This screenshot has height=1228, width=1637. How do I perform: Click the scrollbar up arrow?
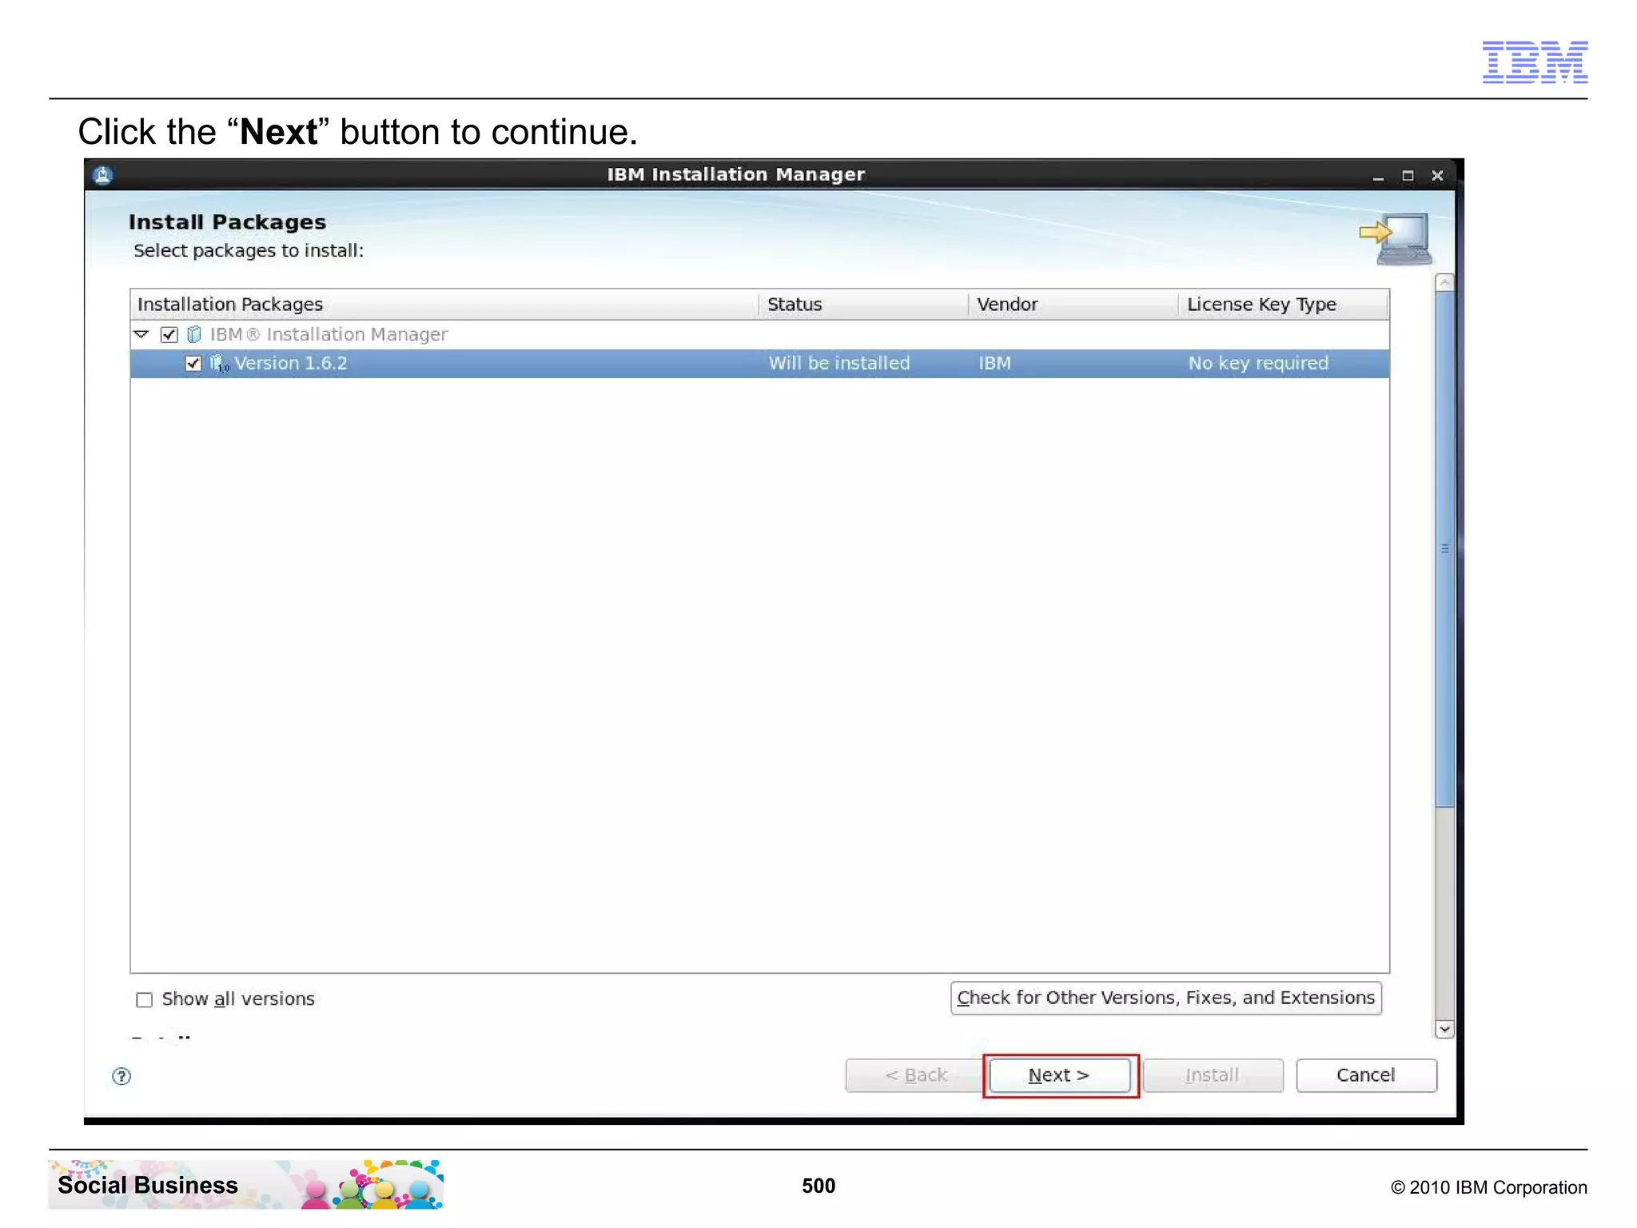(1444, 282)
